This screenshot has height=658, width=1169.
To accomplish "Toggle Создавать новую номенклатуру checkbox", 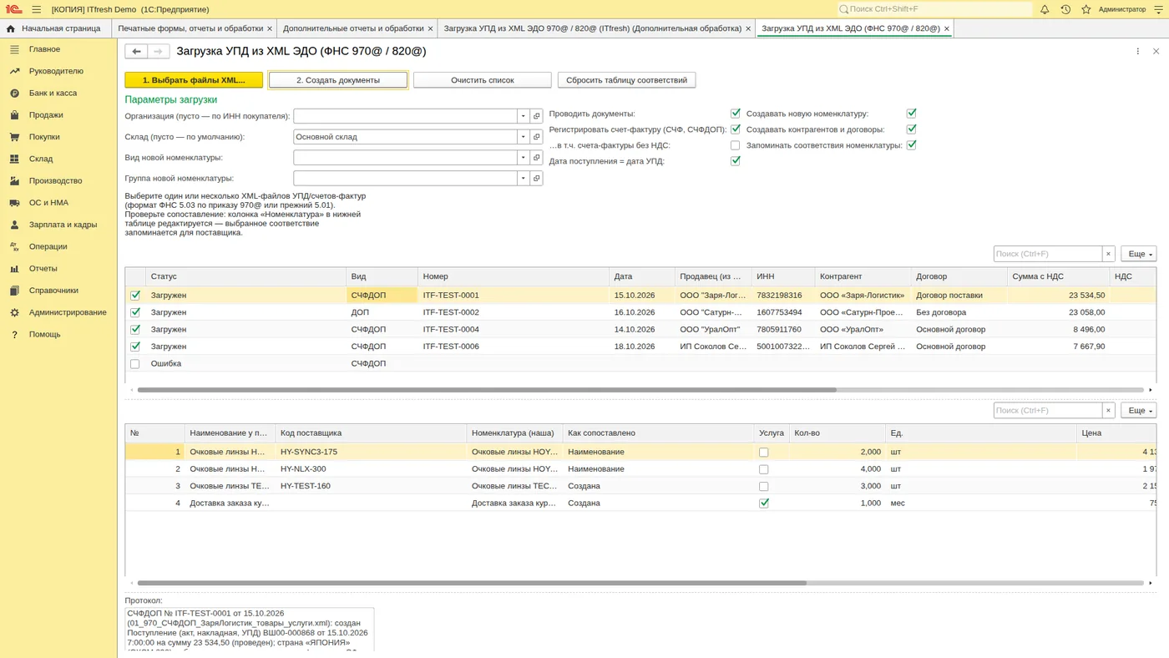I will point(912,114).
